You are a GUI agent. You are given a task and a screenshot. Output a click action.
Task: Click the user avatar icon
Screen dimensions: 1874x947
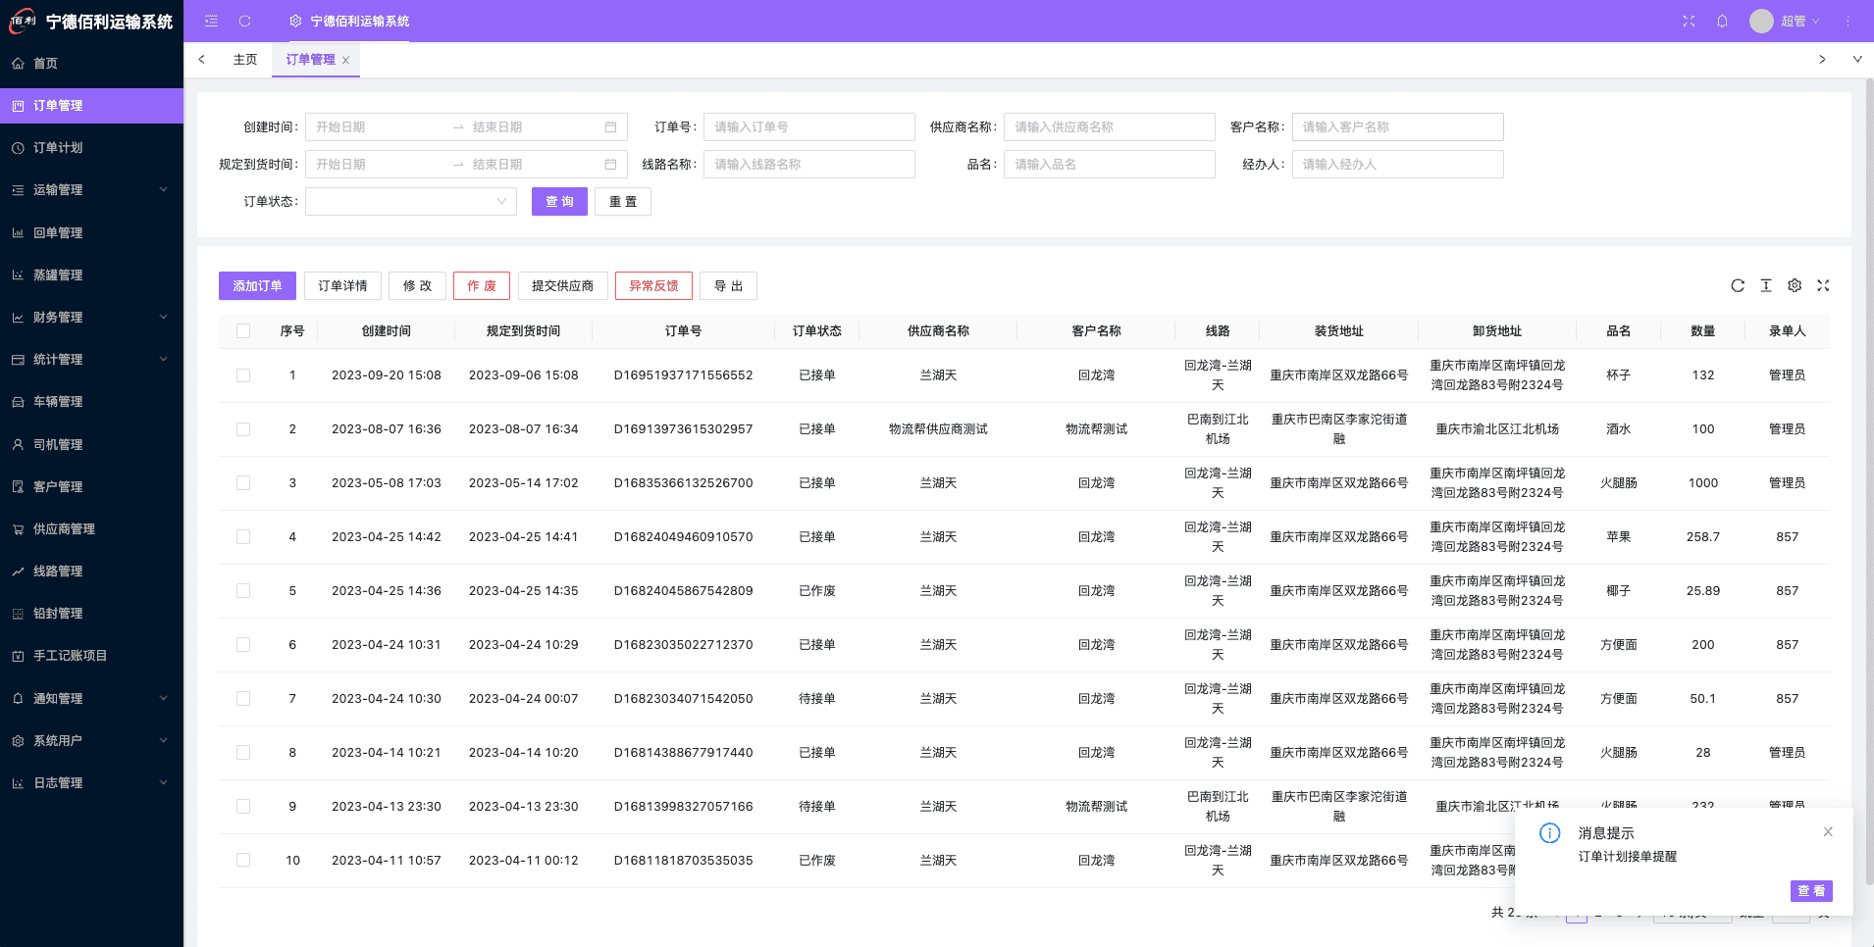(1761, 21)
